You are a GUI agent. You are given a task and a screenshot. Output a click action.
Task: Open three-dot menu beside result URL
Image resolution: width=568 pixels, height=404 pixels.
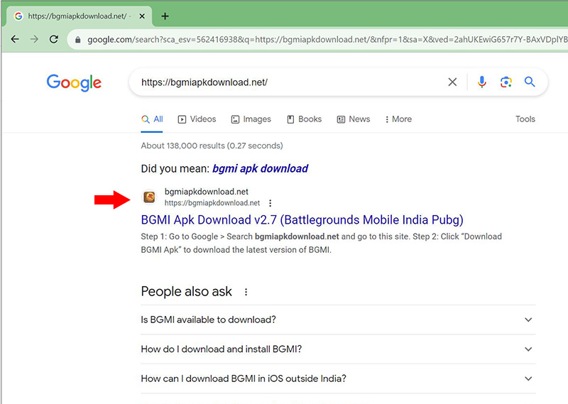coord(270,203)
